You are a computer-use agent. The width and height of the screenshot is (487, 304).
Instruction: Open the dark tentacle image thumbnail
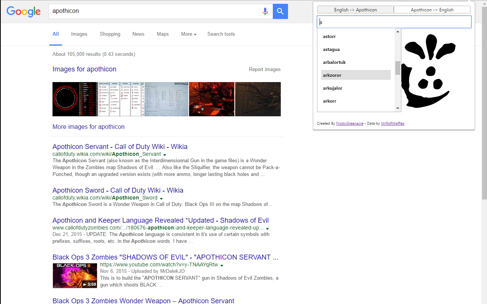[x=258, y=99]
